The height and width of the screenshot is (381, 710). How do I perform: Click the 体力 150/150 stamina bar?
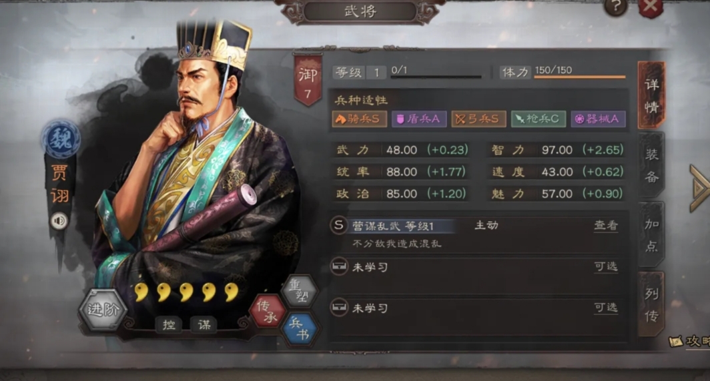tap(580, 77)
